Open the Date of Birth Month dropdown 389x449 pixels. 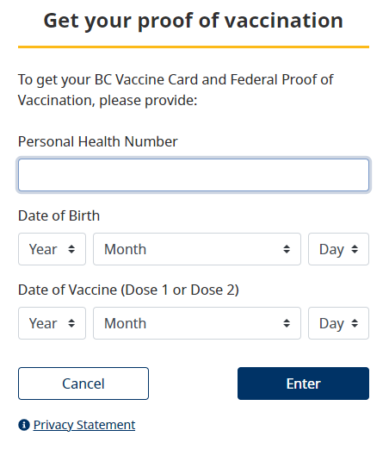[197, 249]
